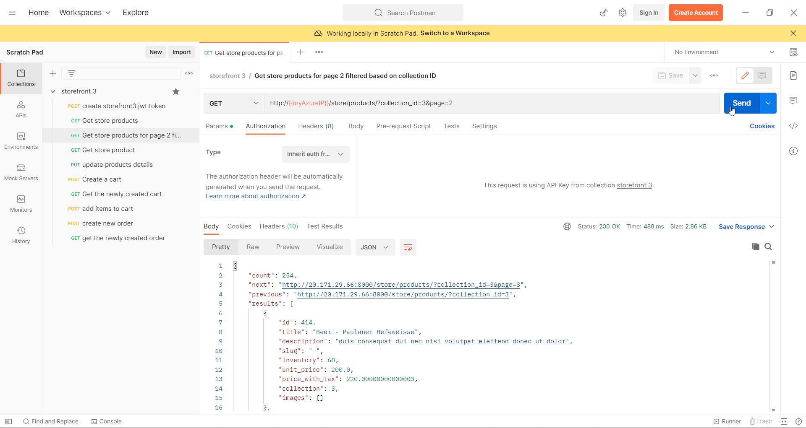Add a new collection with plus icon
This screenshot has width=806, height=428.
53,73
